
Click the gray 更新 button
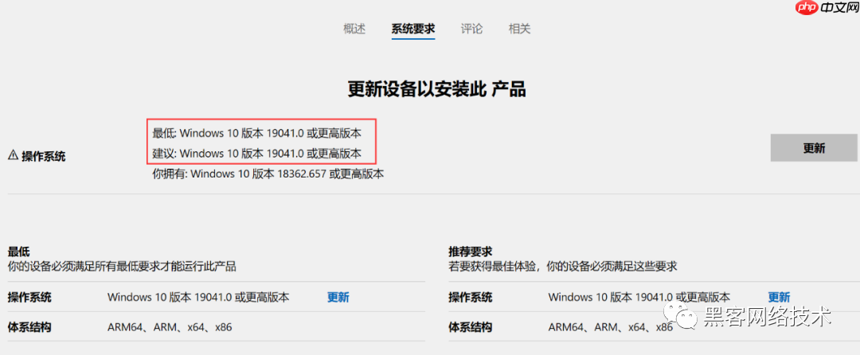(x=814, y=148)
